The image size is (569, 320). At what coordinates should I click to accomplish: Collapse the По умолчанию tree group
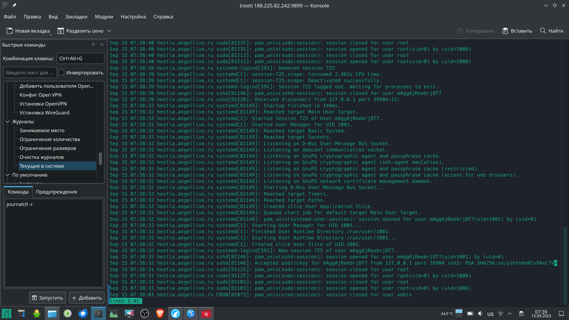coord(7,175)
